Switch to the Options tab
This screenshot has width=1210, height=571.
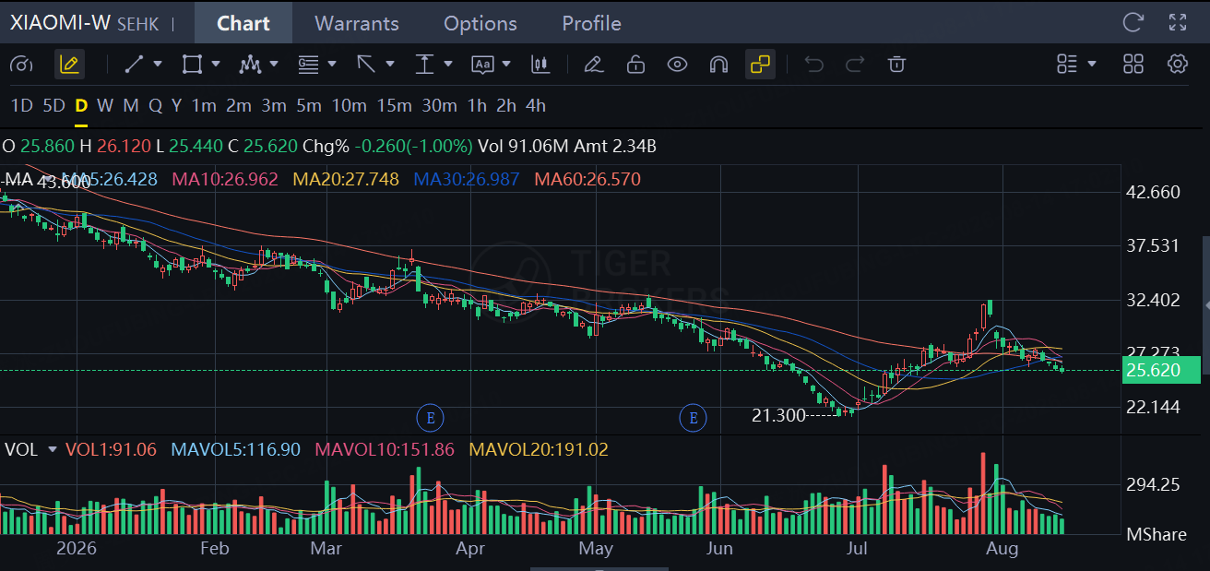480,23
